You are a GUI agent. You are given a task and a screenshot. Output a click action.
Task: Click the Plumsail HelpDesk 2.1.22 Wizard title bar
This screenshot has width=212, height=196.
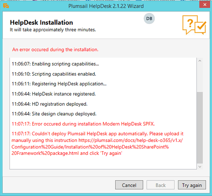[x=106, y=6]
